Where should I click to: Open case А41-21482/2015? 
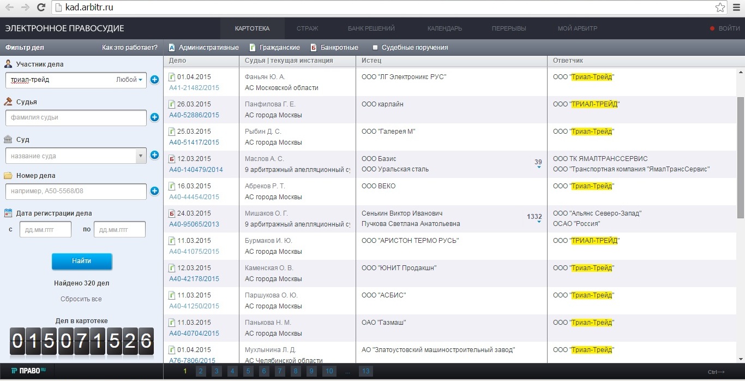194,88
